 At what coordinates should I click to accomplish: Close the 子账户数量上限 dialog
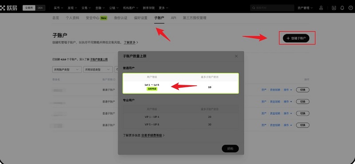pyautogui.click(x=236, y=56)
